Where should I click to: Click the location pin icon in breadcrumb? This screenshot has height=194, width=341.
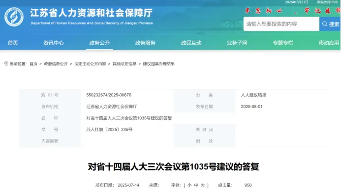(x=6, y=63)
